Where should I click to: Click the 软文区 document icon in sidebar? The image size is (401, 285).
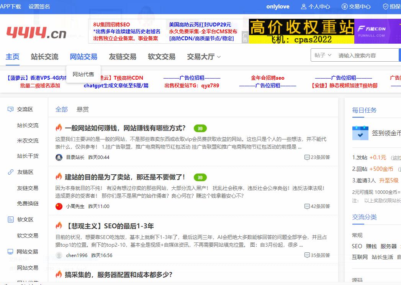coord(11,219)
